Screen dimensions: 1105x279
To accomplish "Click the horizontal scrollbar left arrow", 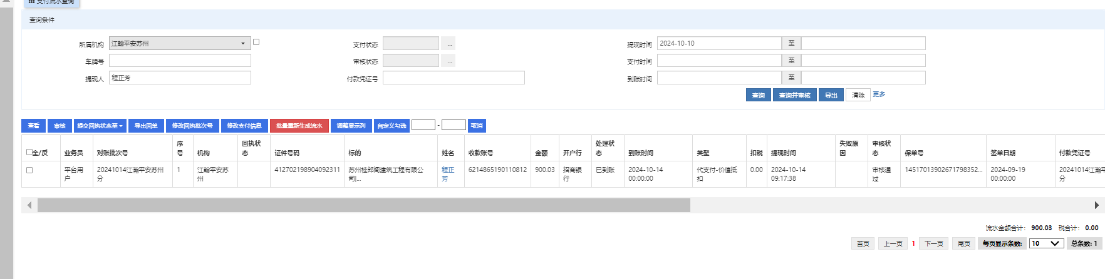I will 29,205.
